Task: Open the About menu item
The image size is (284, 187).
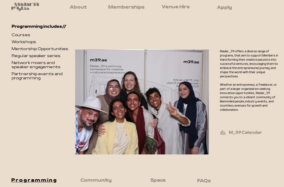Action: pos(78,7)
